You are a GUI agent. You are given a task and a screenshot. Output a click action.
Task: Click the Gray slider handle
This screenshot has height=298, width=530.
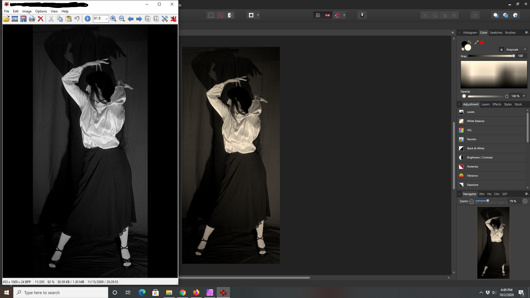pyautogui.click(x=513, y=56)
